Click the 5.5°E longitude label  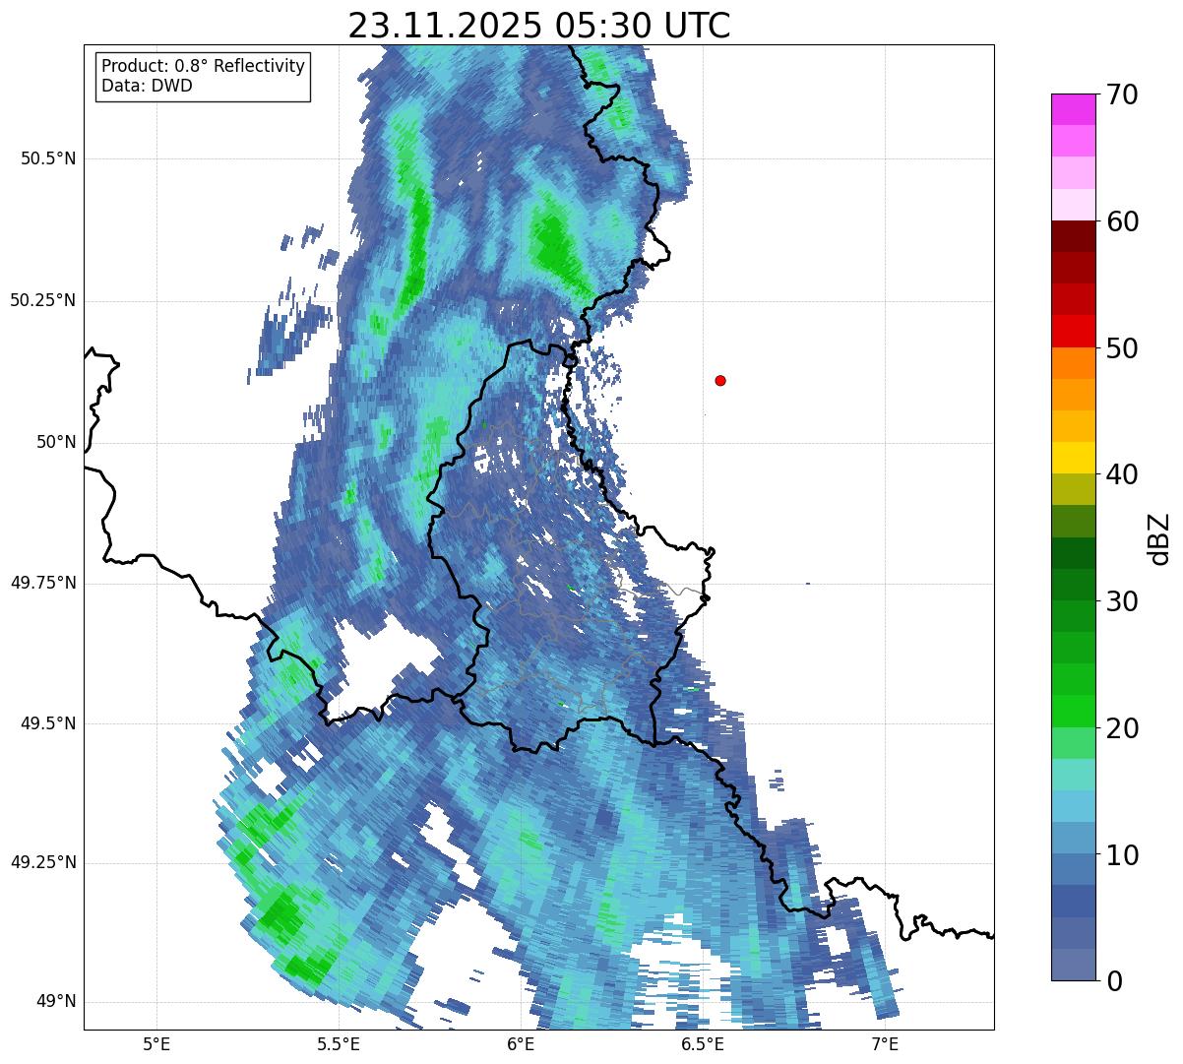coord(339,1043)
